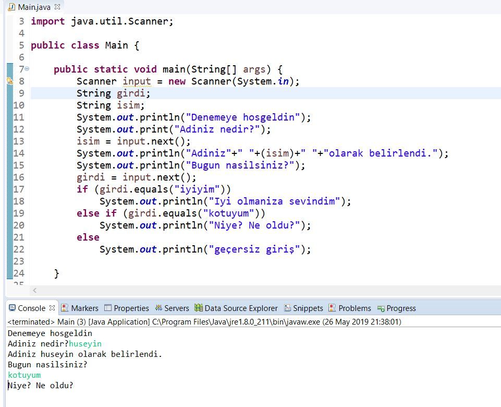Click the Properties tab icon
The width and height of the screenshot is (501, 407).
point(108,308)
